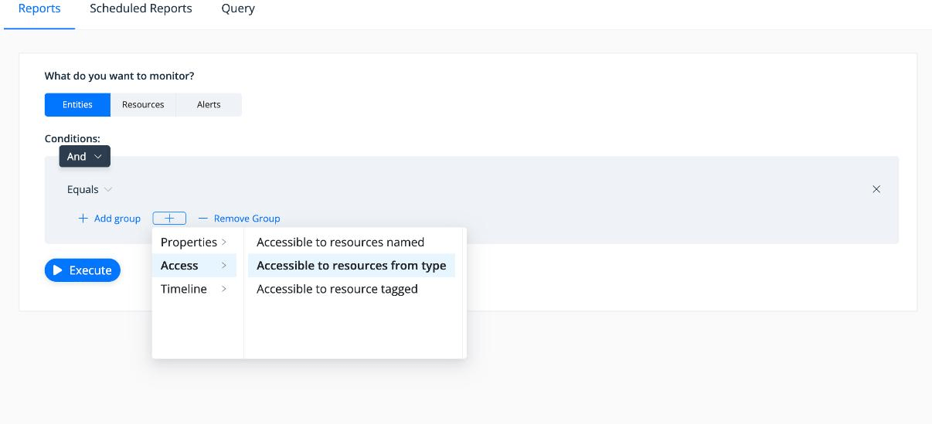Remove condition with the X icon
The image size is (932, 424).
pyautogui.click(x=876, y=189)
